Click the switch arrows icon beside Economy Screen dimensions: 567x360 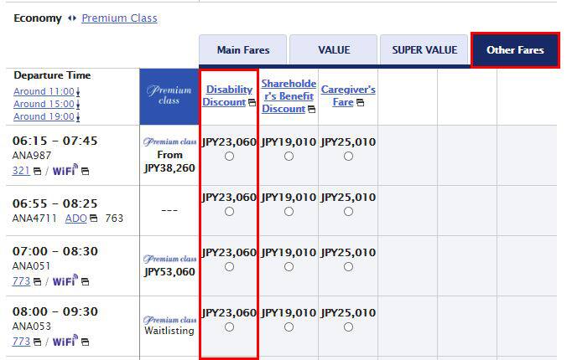coord(71,18)
